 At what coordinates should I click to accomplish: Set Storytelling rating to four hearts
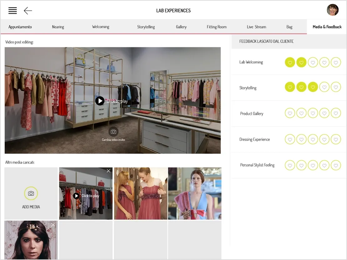click(324, 87)
